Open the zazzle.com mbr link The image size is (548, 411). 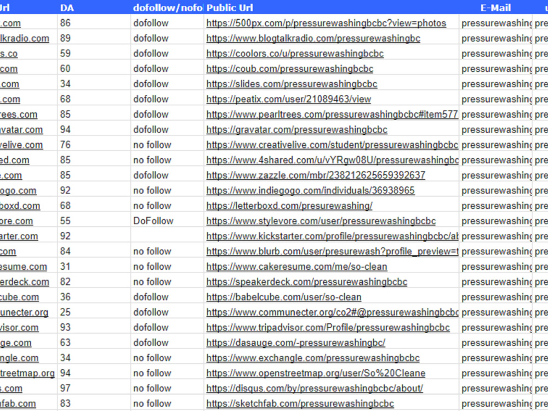tap(316, 175)
